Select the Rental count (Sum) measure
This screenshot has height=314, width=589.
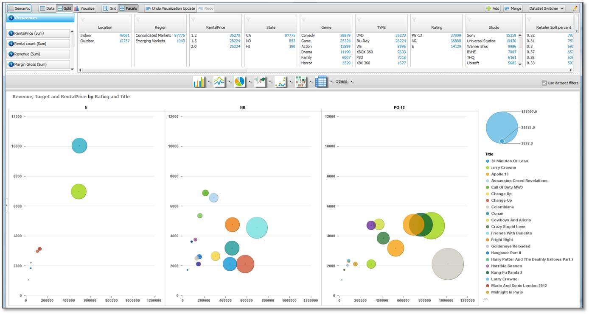pos(38,44)
